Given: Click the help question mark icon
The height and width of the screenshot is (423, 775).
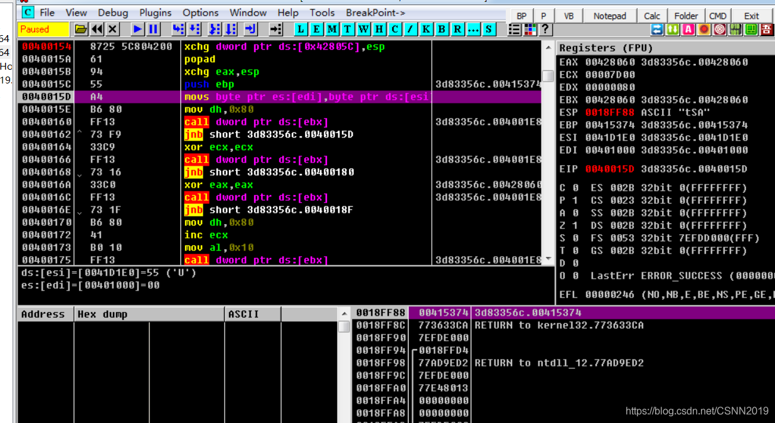Looking at the screenshot, I should coord(545,29).
